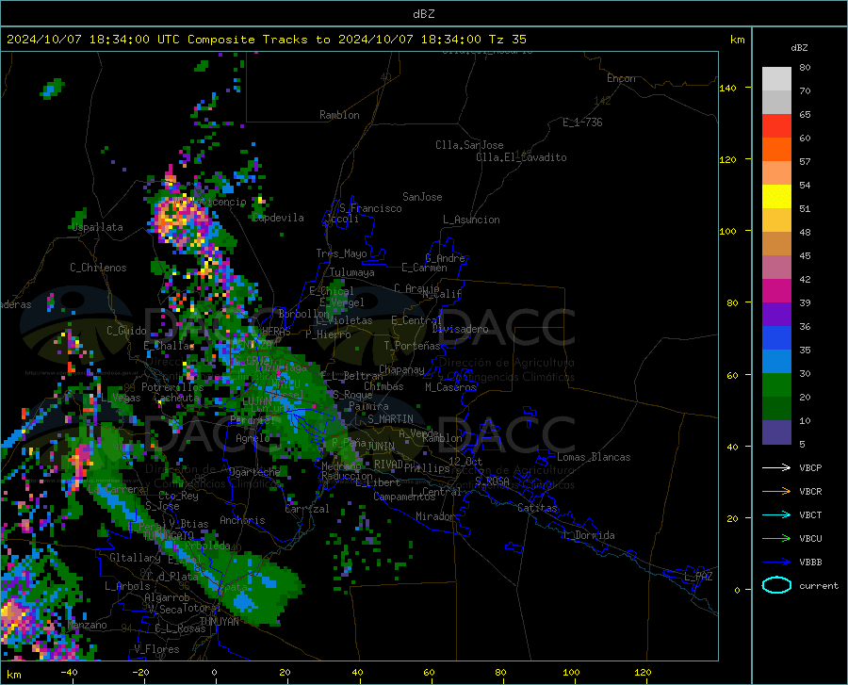This screenshot has height=685, width=848.
Task: Click the Campamentos place label
Action: click(404, 497)
